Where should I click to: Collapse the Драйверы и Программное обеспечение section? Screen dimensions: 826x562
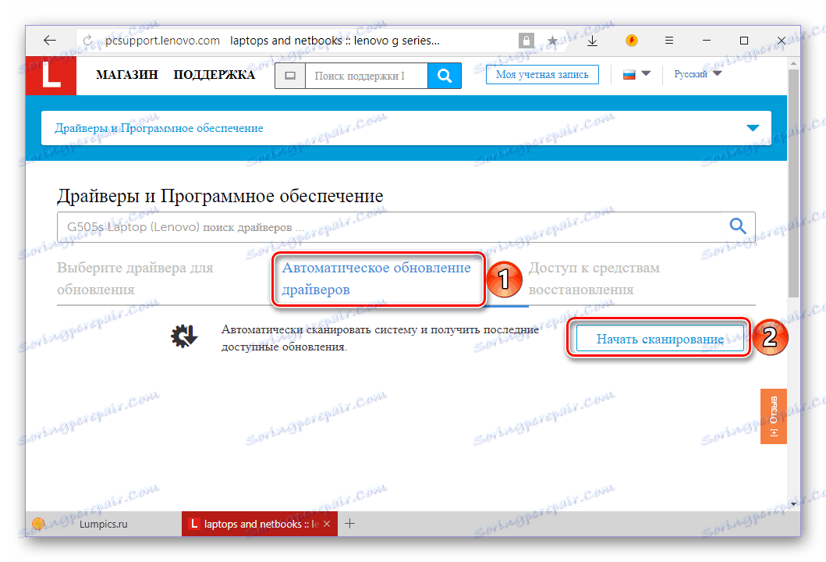coord(753,126)
